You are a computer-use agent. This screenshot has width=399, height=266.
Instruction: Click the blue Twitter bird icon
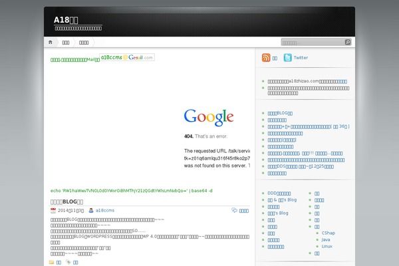287,58
